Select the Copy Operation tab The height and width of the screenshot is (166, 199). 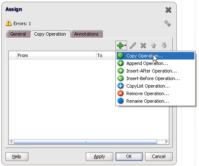(x=50, y=34)
